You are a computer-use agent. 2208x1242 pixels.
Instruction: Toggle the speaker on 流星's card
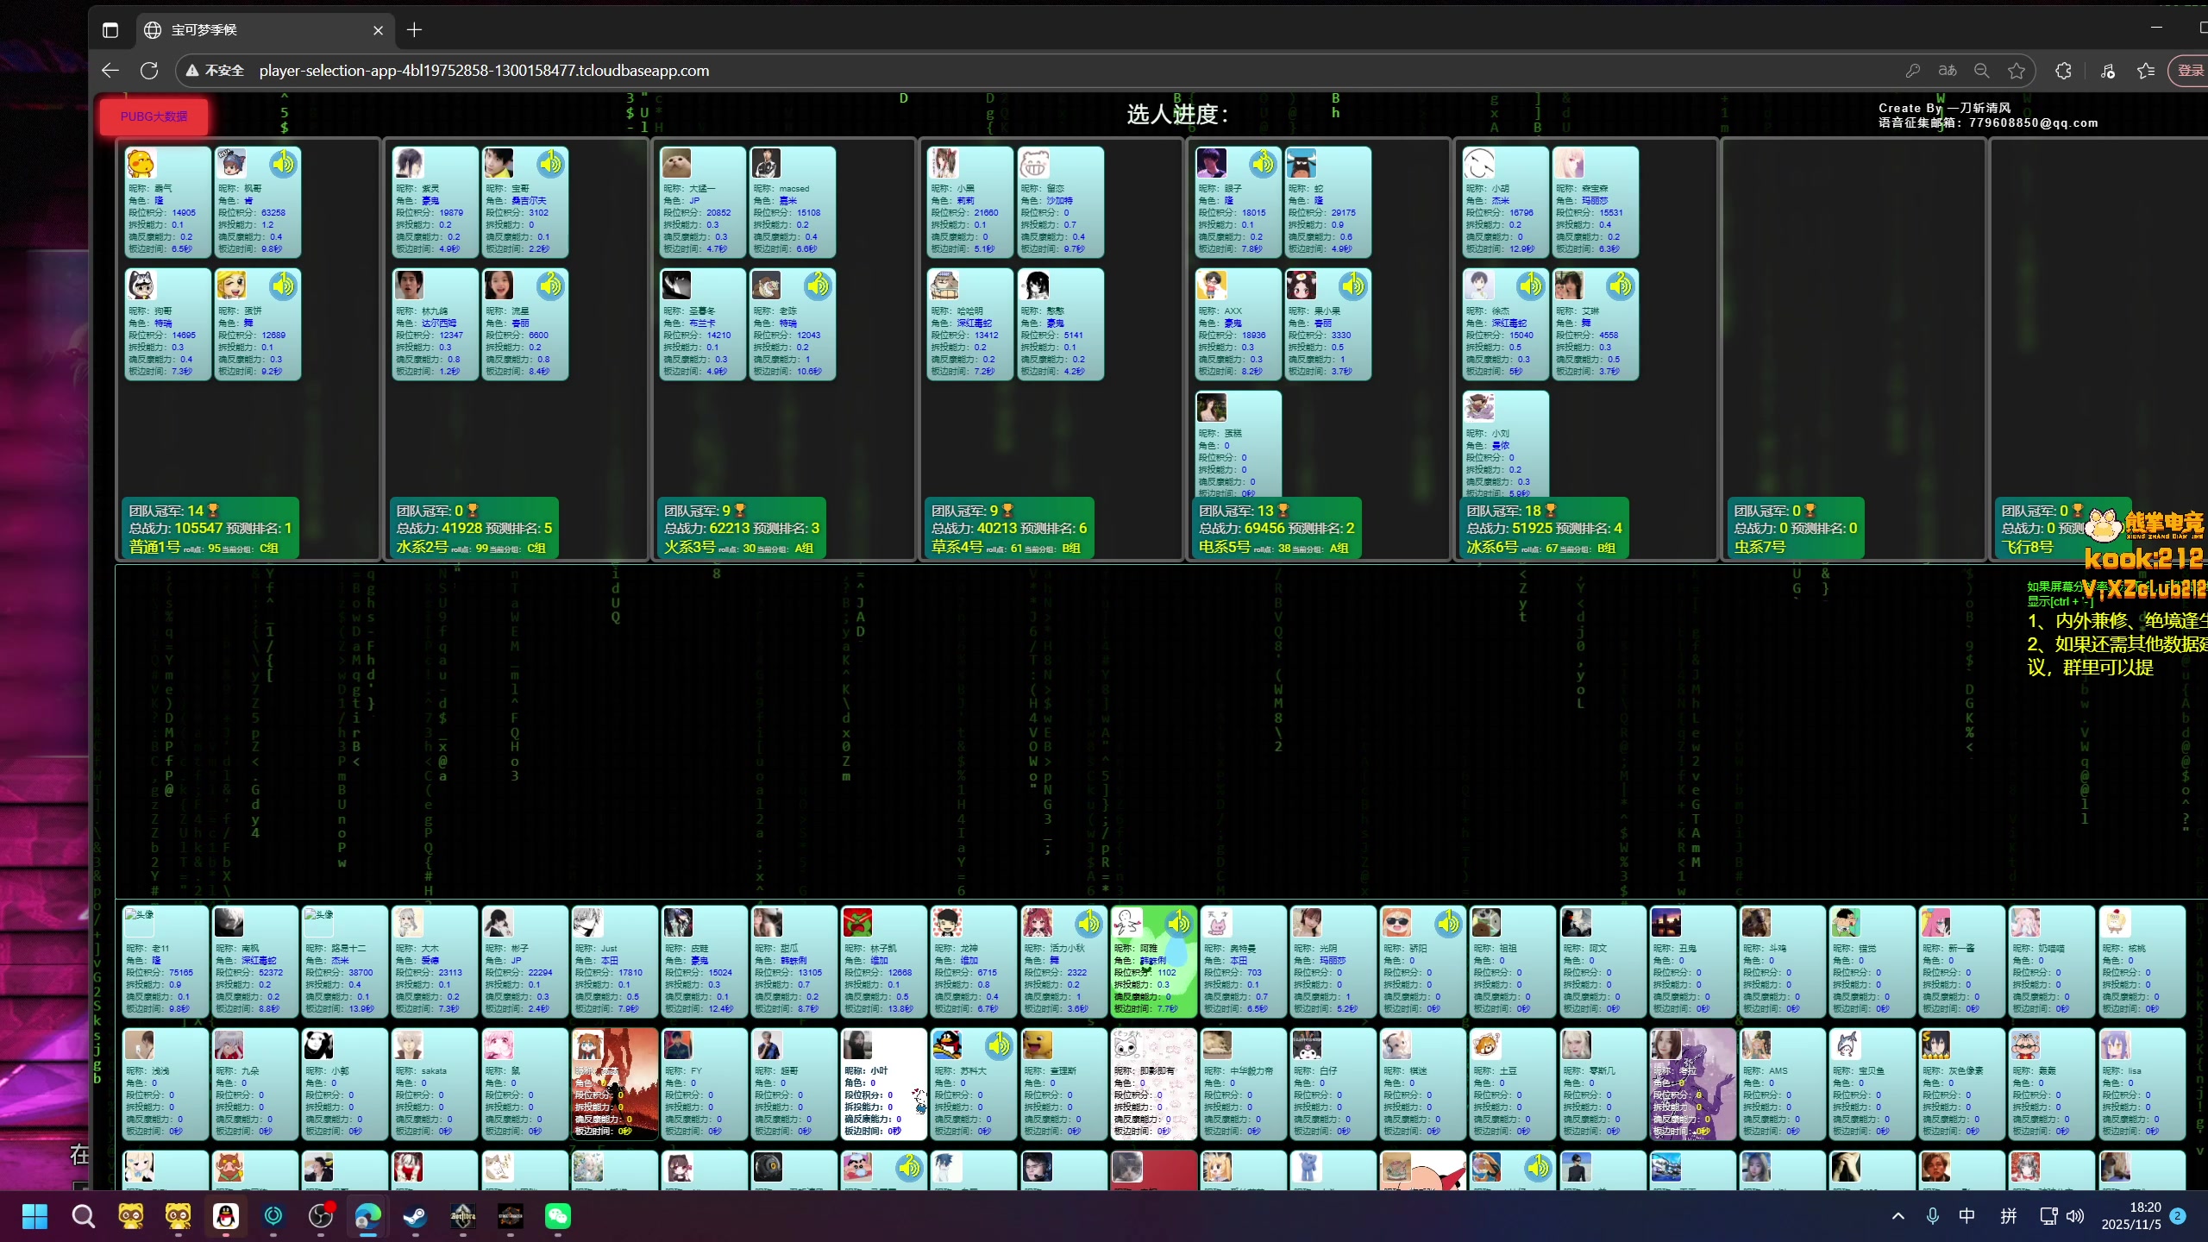pyautogui.click(x=550, y=285)
